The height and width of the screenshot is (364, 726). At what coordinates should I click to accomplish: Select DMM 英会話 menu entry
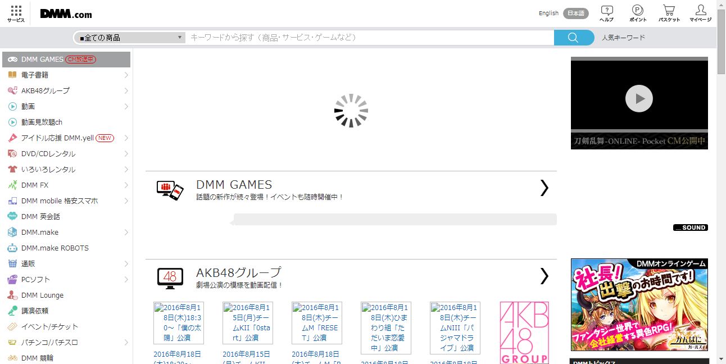pyautogui.click(x=66, y=216)
